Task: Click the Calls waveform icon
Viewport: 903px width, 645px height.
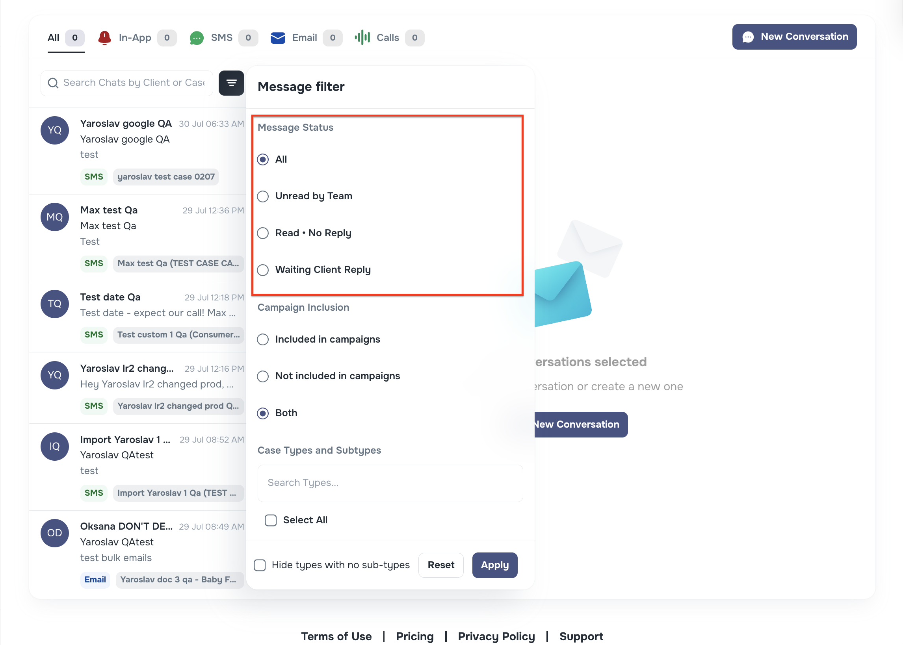Action: 362,38
